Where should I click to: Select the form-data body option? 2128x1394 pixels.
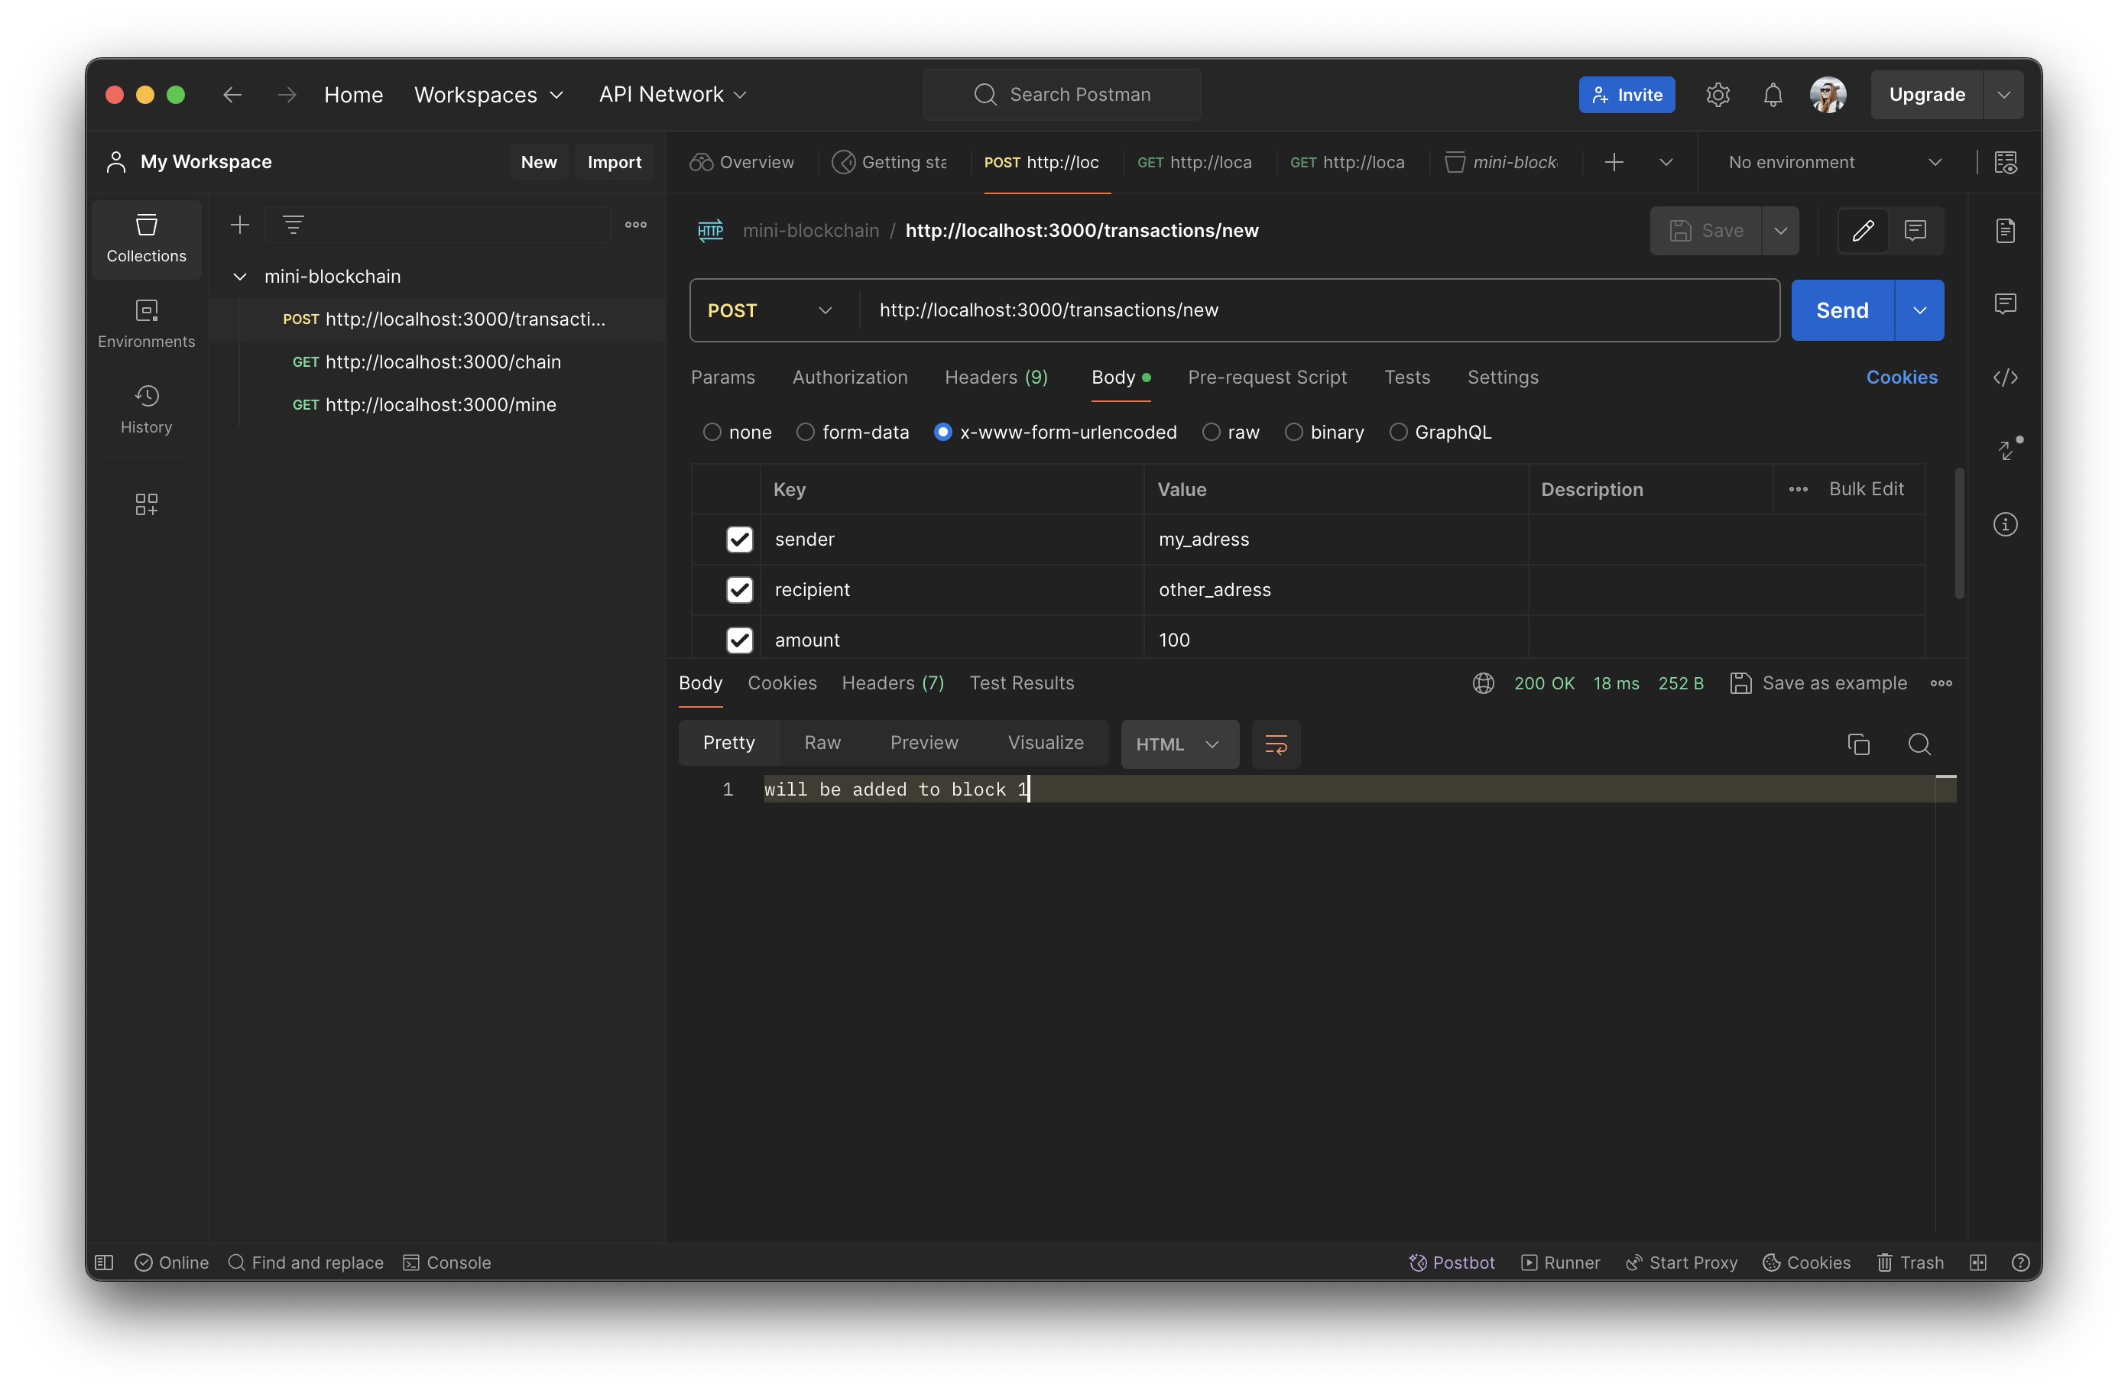(x=806, y=432)
